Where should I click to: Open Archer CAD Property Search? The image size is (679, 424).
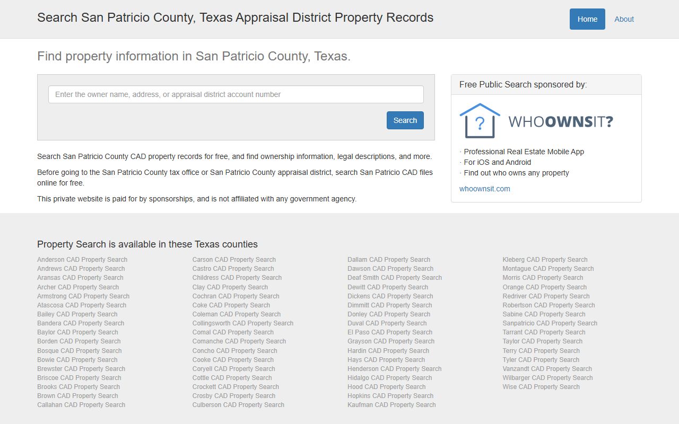tap(78, 287)
